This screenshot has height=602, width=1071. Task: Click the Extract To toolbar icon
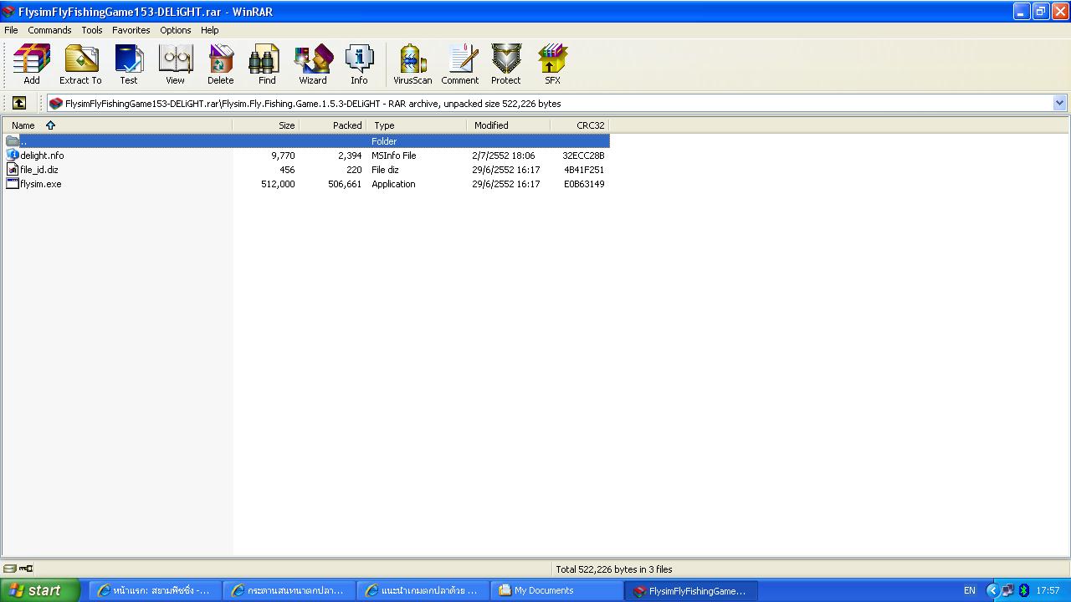80,64
